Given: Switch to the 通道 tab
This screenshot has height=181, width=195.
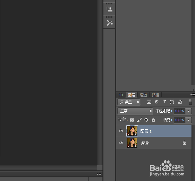Looking at the screenshot, I should 143,95.
